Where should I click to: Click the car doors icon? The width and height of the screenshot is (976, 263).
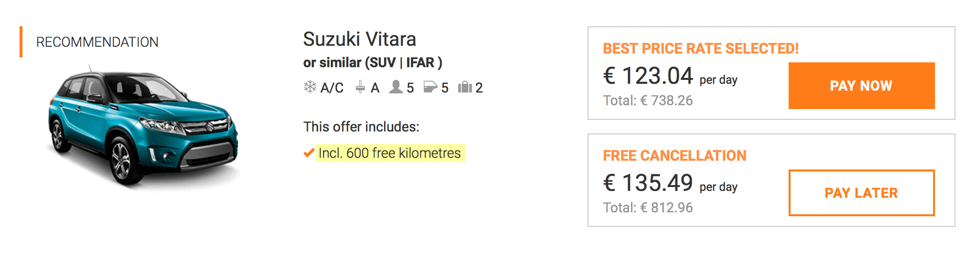pos(430,87)
